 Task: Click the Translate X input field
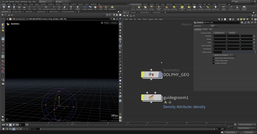point(220,36)
